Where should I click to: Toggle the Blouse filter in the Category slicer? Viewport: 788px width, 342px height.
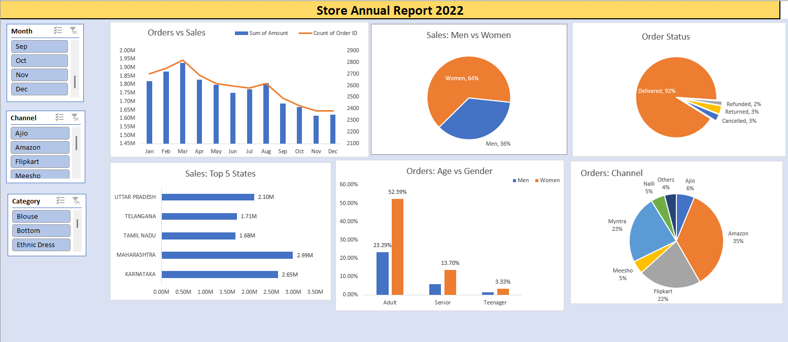[41, 216]
